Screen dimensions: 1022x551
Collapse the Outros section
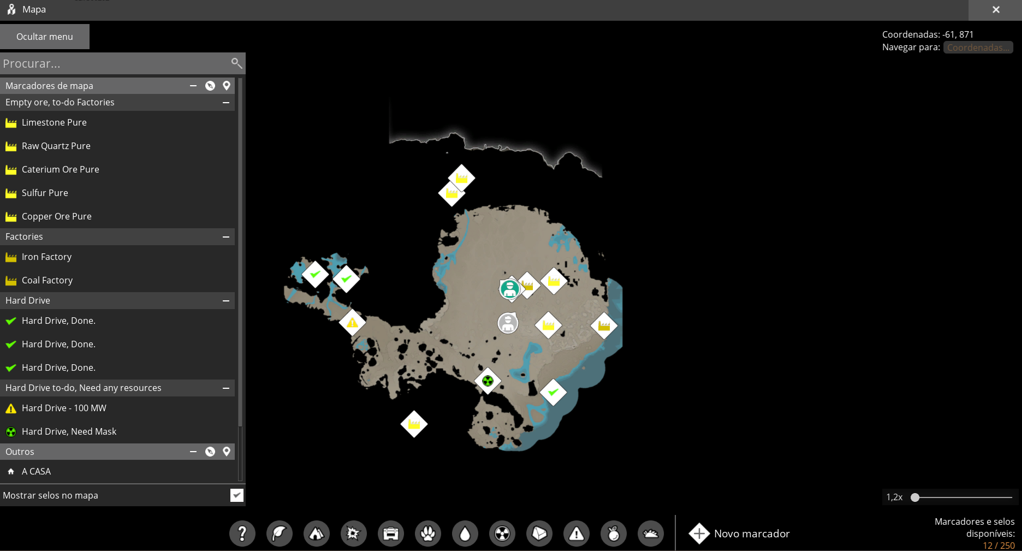193,452
